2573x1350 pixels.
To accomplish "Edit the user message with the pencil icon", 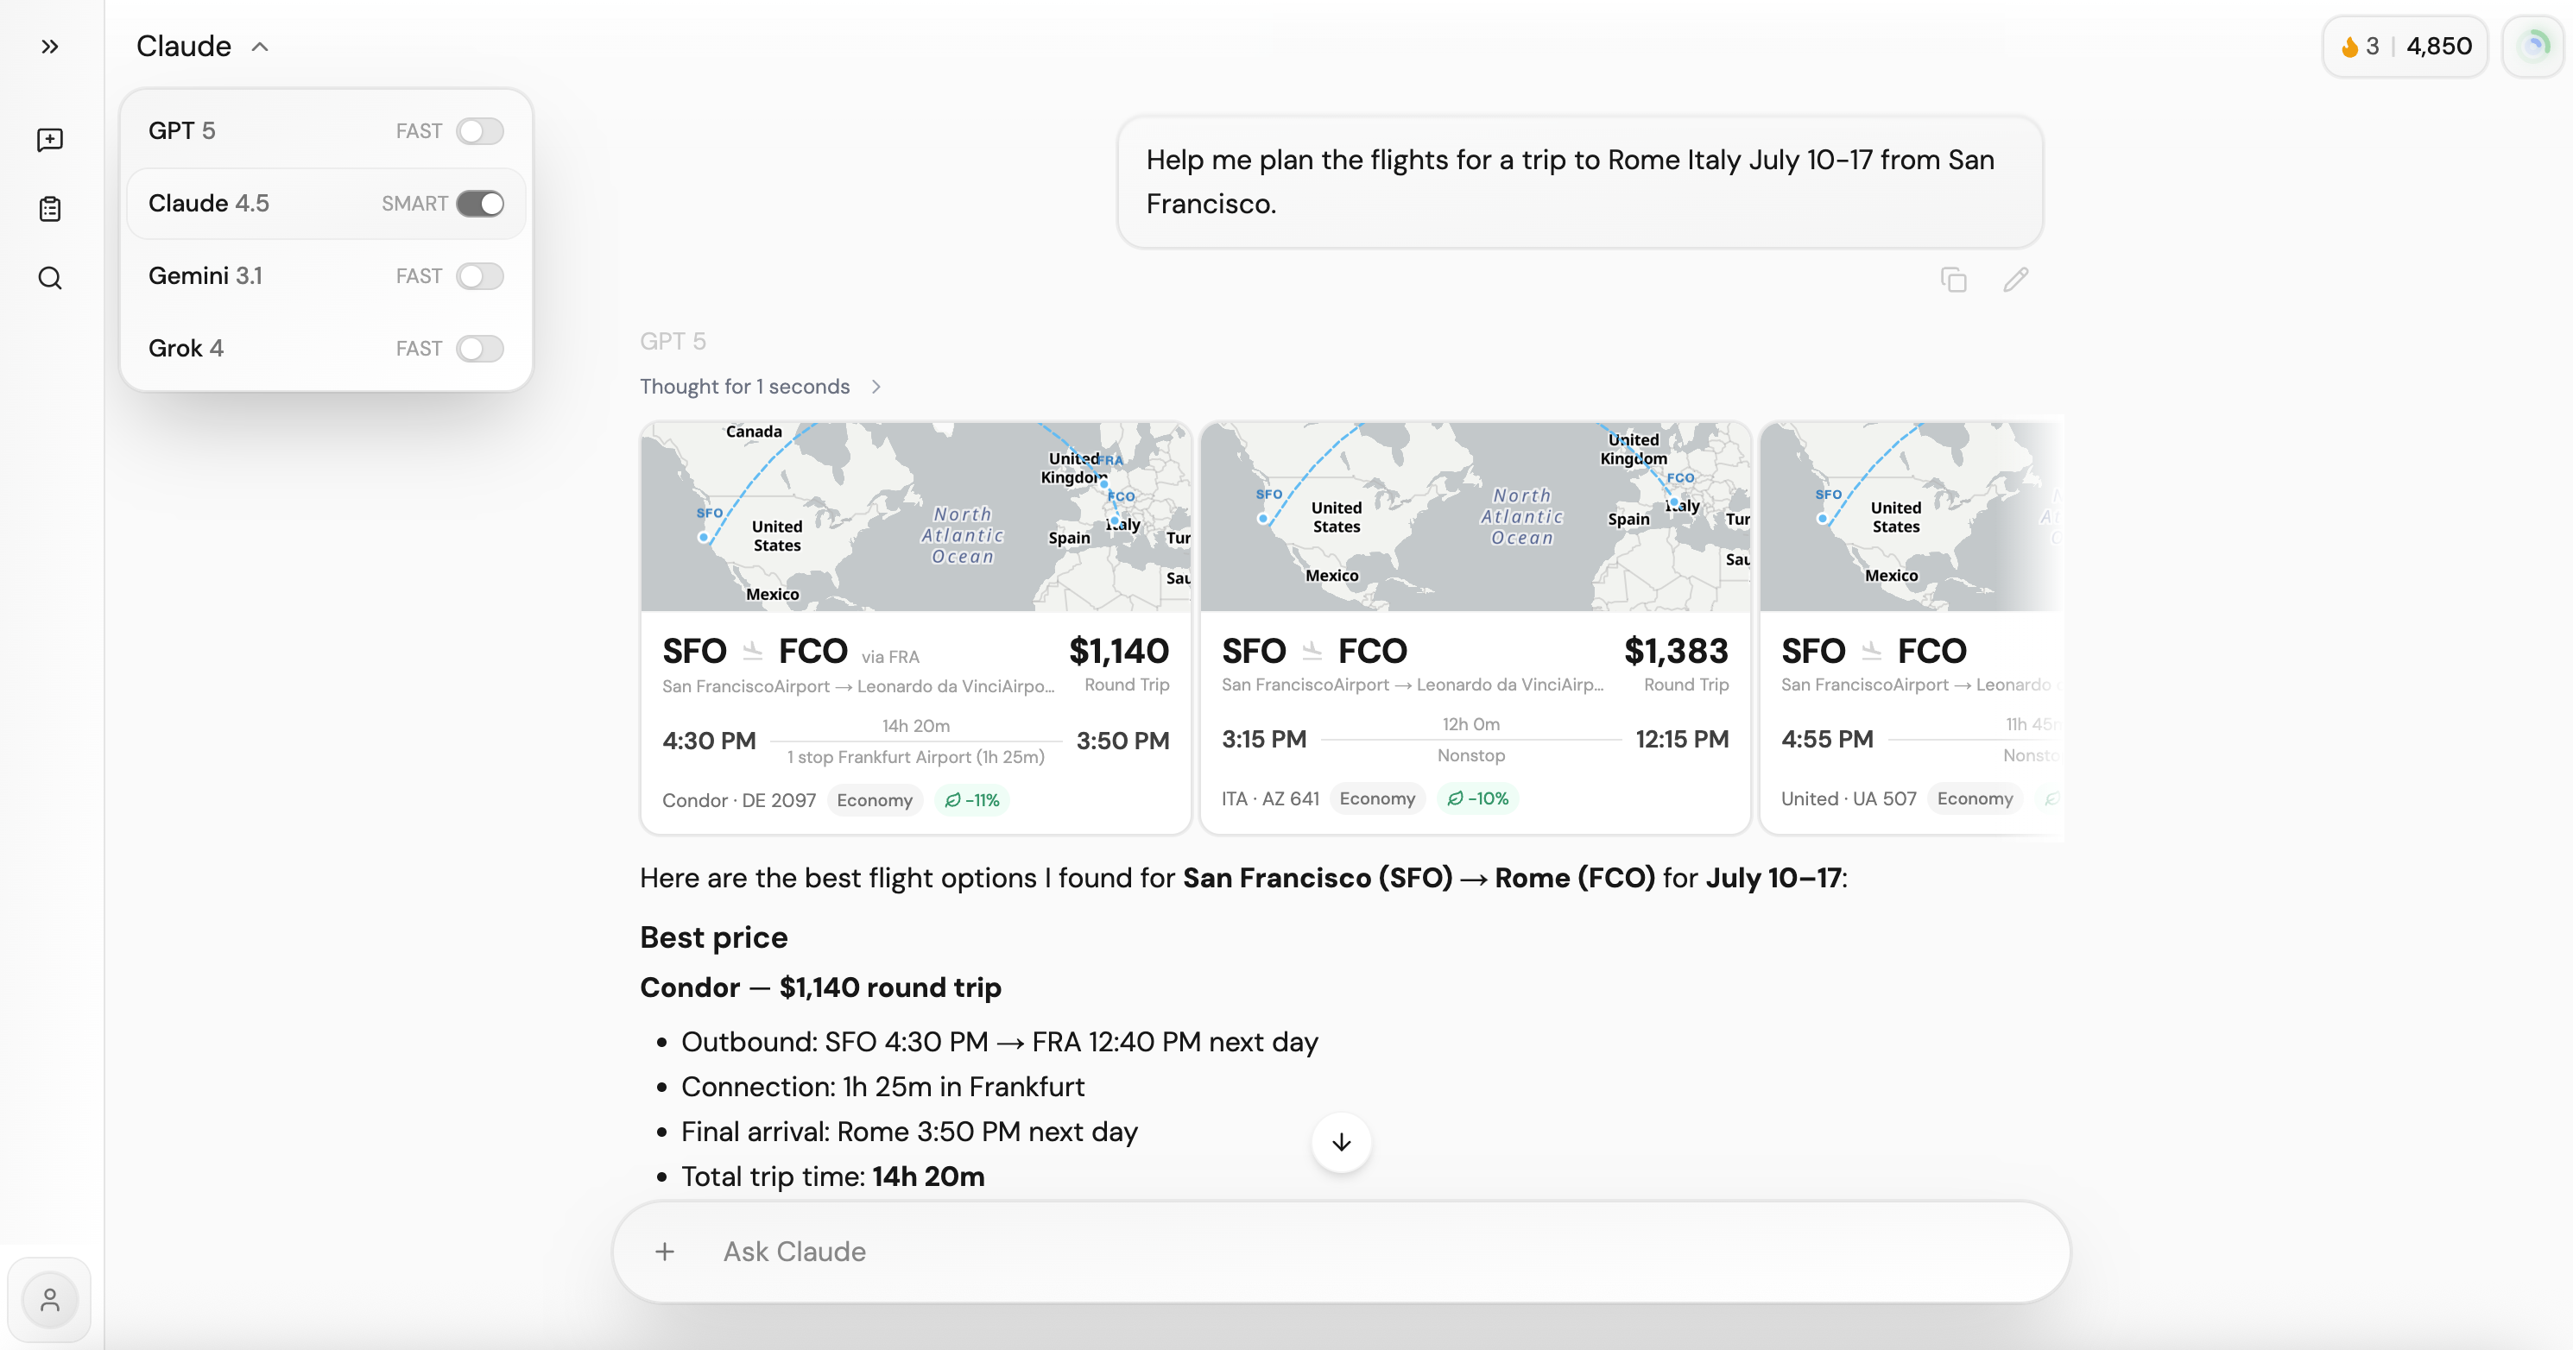I will point(2015,280).
